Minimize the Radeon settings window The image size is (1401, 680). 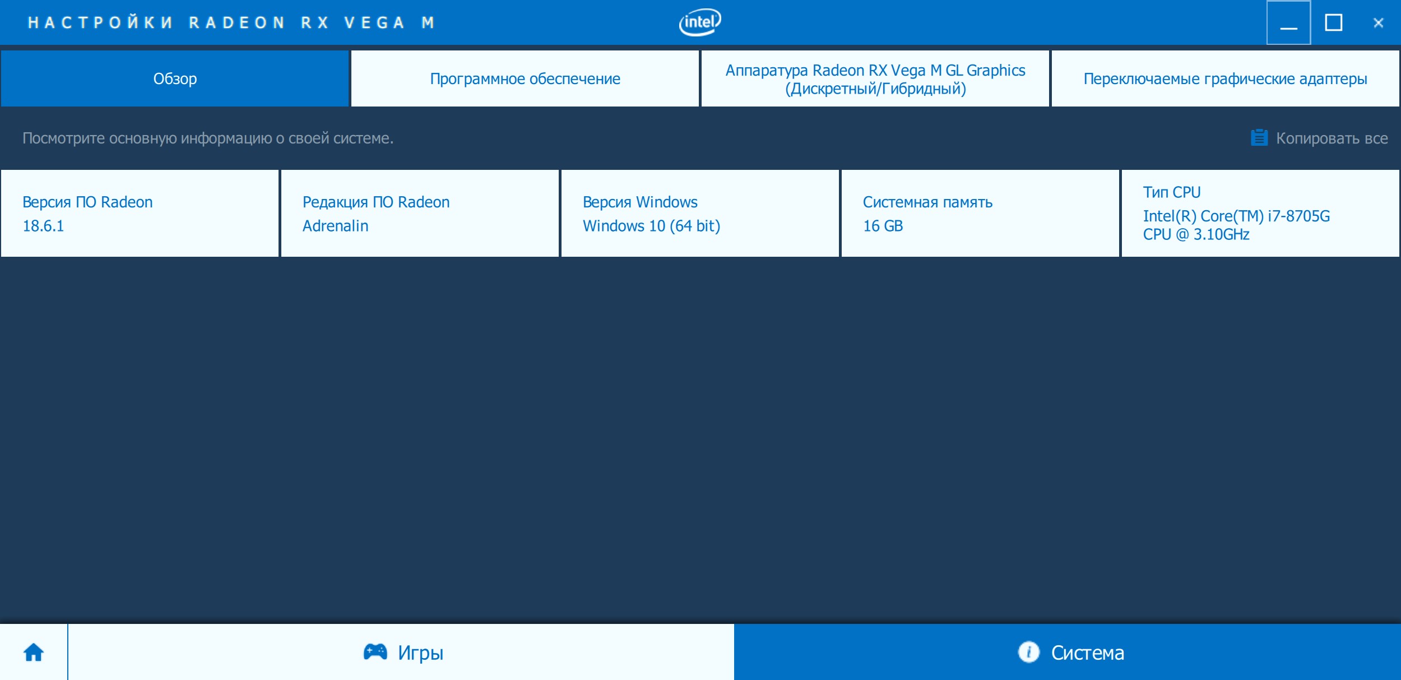[x=1288, y=23]
